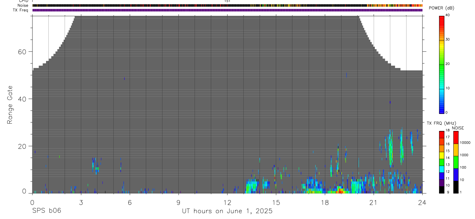Click the 'UT hours on June 1, 2025' label

(x=227, y=211)
